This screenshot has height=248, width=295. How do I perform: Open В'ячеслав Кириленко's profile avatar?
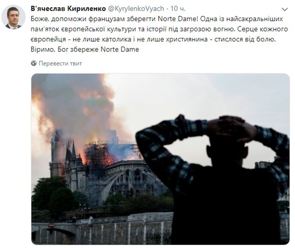[14, 17]
